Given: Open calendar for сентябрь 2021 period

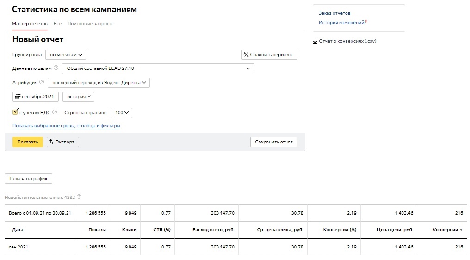Looking at the screenshot, I should point(36,97).
